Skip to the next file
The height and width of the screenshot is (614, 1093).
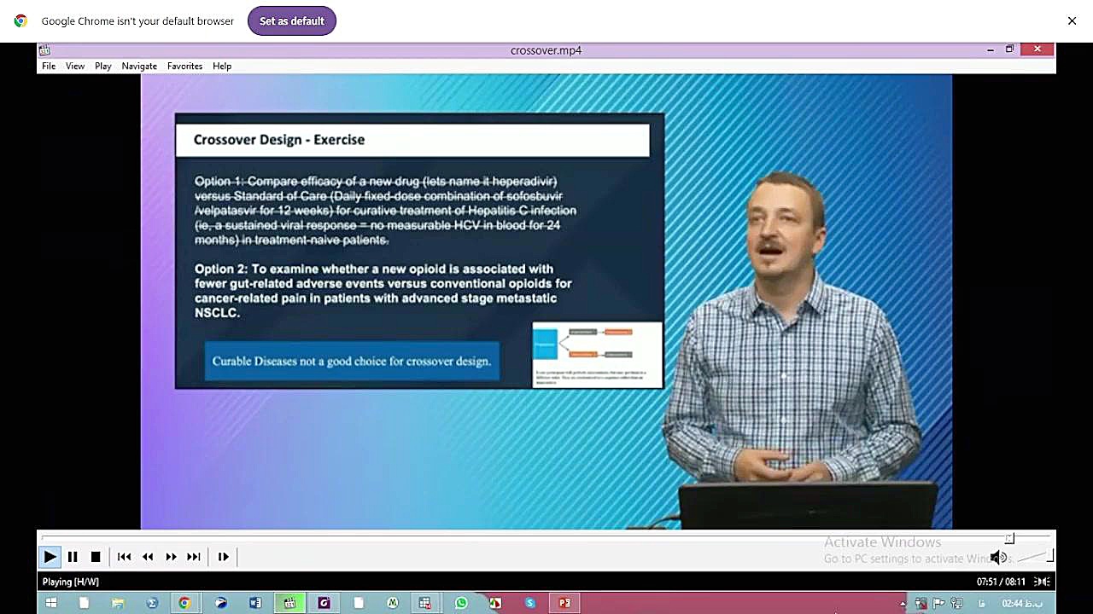194,557
